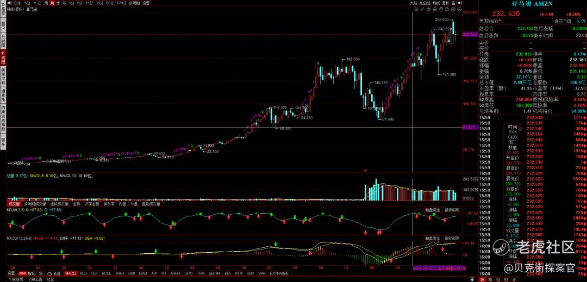Select the SAR indicator tab
The width and height of the screenshot is (587, 282).
(263, 273)
